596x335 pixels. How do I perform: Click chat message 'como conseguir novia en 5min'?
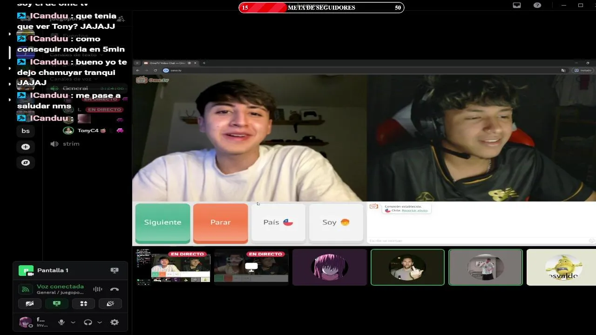tap(71, 44)
